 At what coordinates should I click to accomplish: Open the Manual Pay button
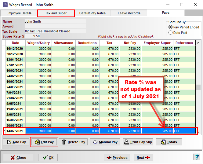[105, 142]
